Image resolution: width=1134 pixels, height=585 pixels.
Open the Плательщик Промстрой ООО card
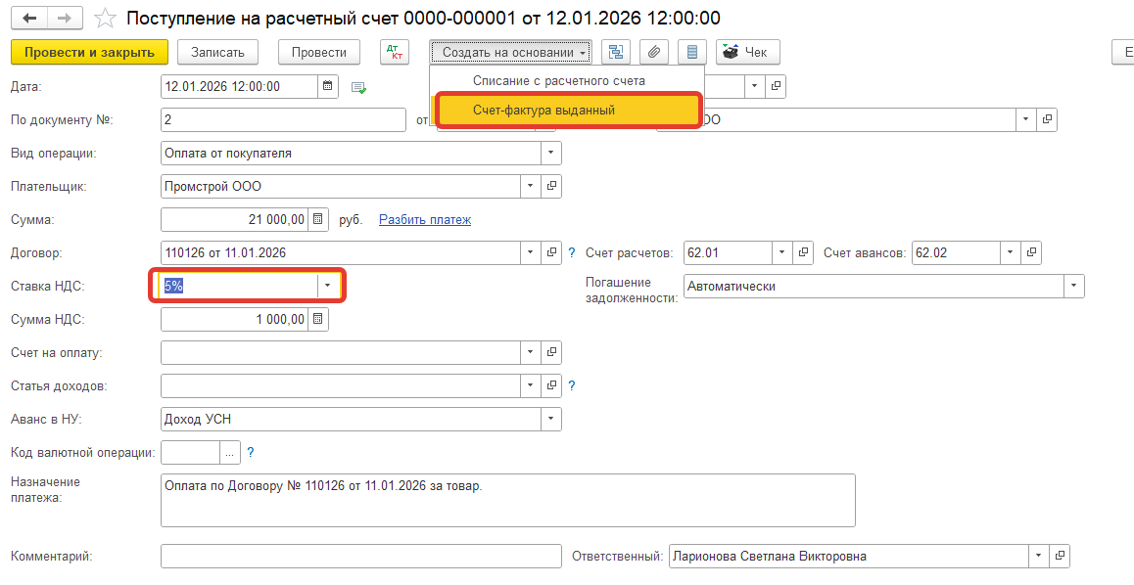coord(551,186)
